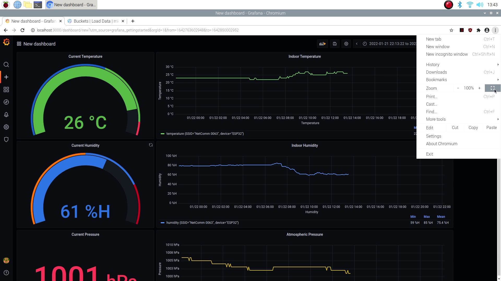This screenshot has width=501, height=281.
Task: Click the Add panel icon
Action: 323,44
